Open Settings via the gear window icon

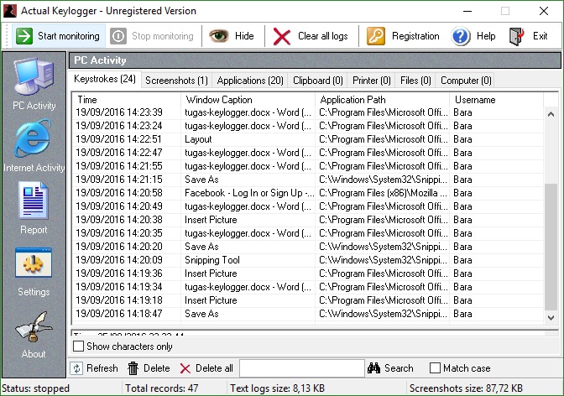pos(34,263)
